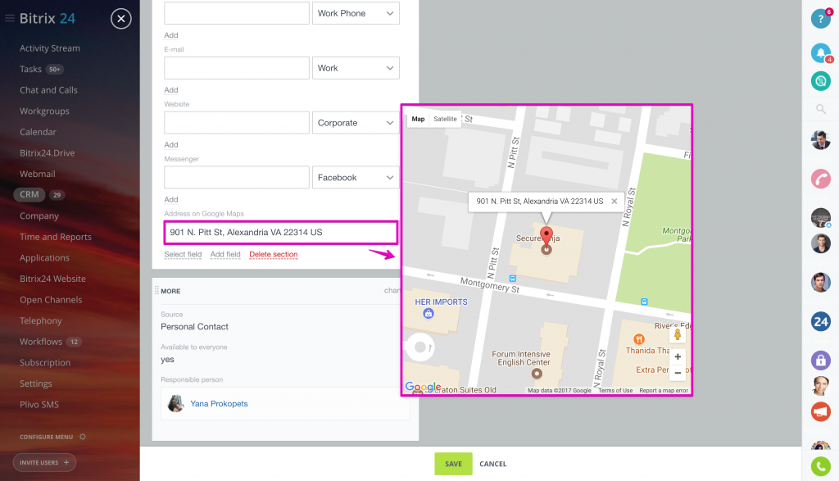The image size is (839, 481).
Task: Click the Forum Intensive English Center marker
Action: 537,374
